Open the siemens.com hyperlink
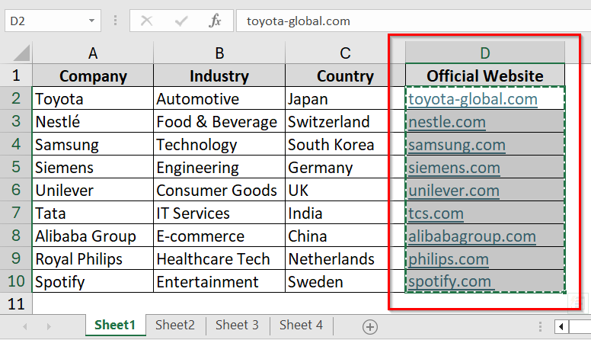Screen dimensions: 591x340 tap(454, 168)
